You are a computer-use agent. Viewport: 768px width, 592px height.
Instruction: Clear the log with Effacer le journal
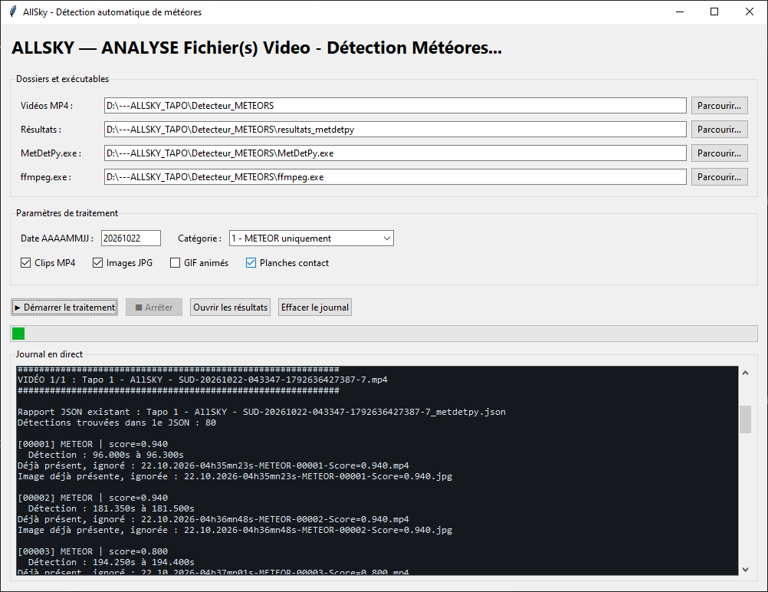315,308
